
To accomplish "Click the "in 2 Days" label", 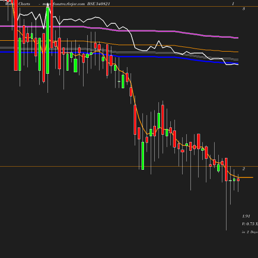I will point(250,232).
